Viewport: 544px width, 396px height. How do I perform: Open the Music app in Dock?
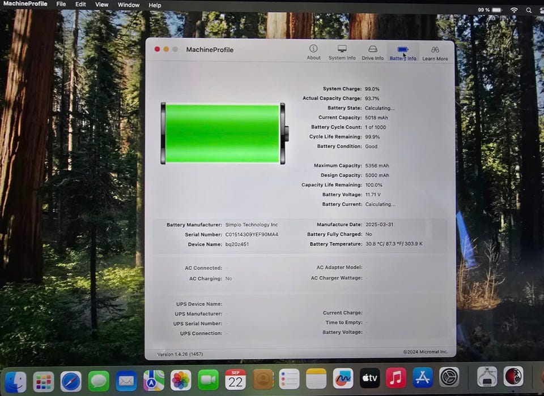tap(396, 378)
